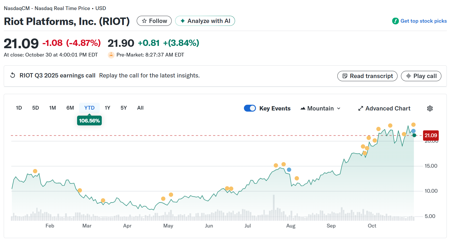Image resolution: width=452 pixels, height=241 pixels.
Task: Click the RIOT Q3 2025 earnings call title
Action: tap(57, 75)
